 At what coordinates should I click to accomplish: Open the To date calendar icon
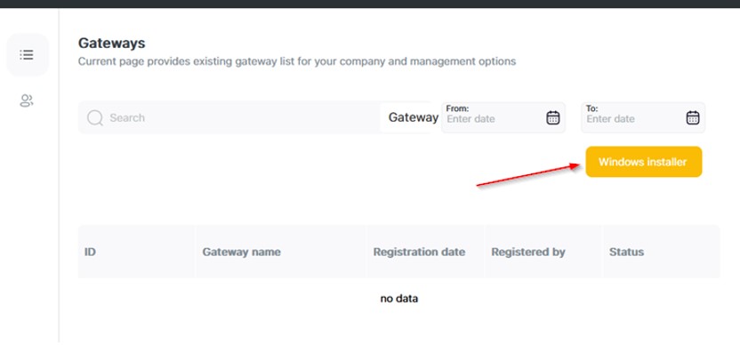click(692, 117)
